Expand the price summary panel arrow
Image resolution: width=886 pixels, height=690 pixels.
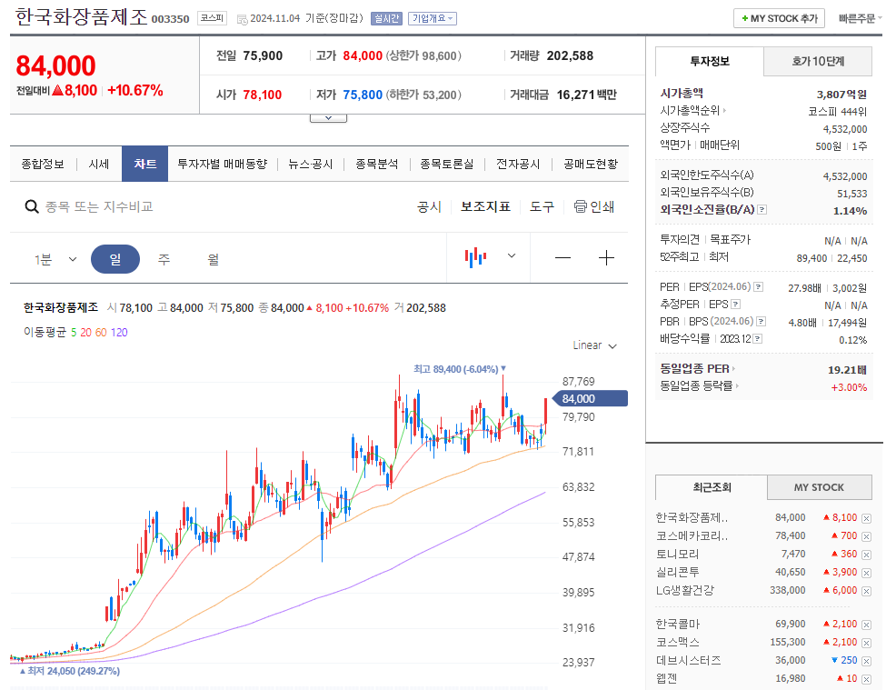click(328, 118)
